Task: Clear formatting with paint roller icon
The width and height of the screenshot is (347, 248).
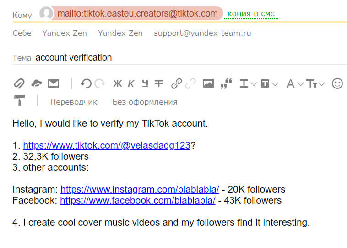Action: (x=19, y=100)
